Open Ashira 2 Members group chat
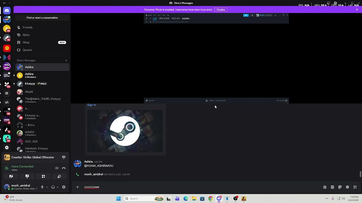362x203 pixels. click(x=42, y=75)
